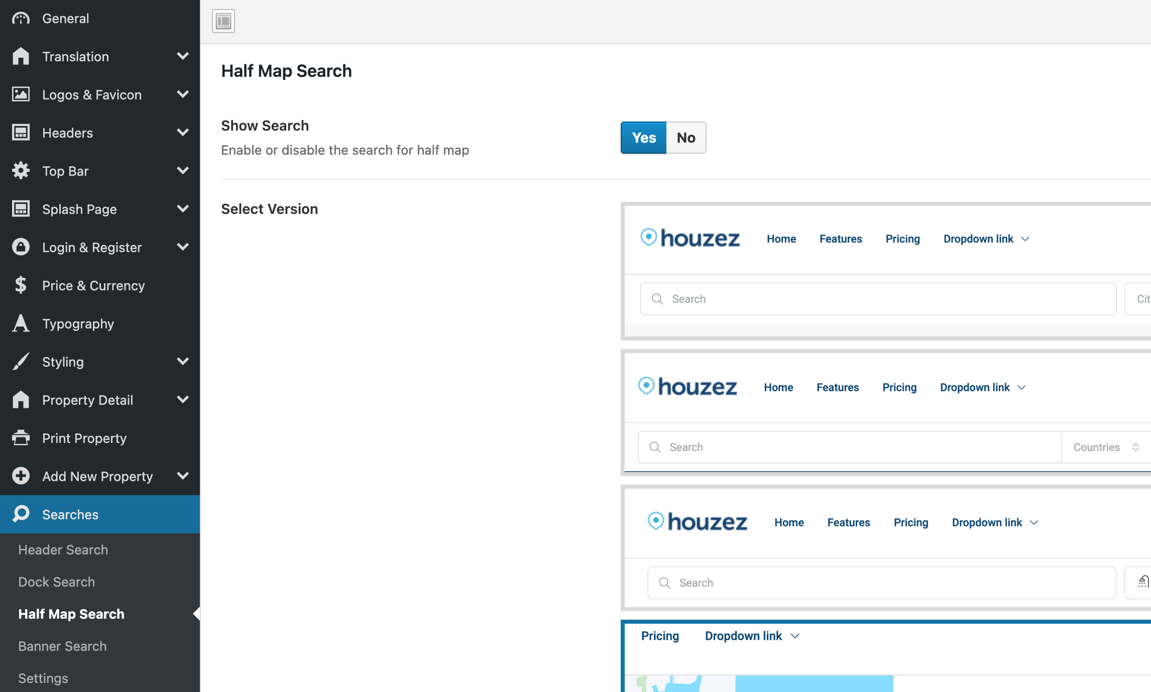The height and width of the screenshot is (692, 1151).
Task: Expand the Headers section chevron
Action: click(183, 133)
